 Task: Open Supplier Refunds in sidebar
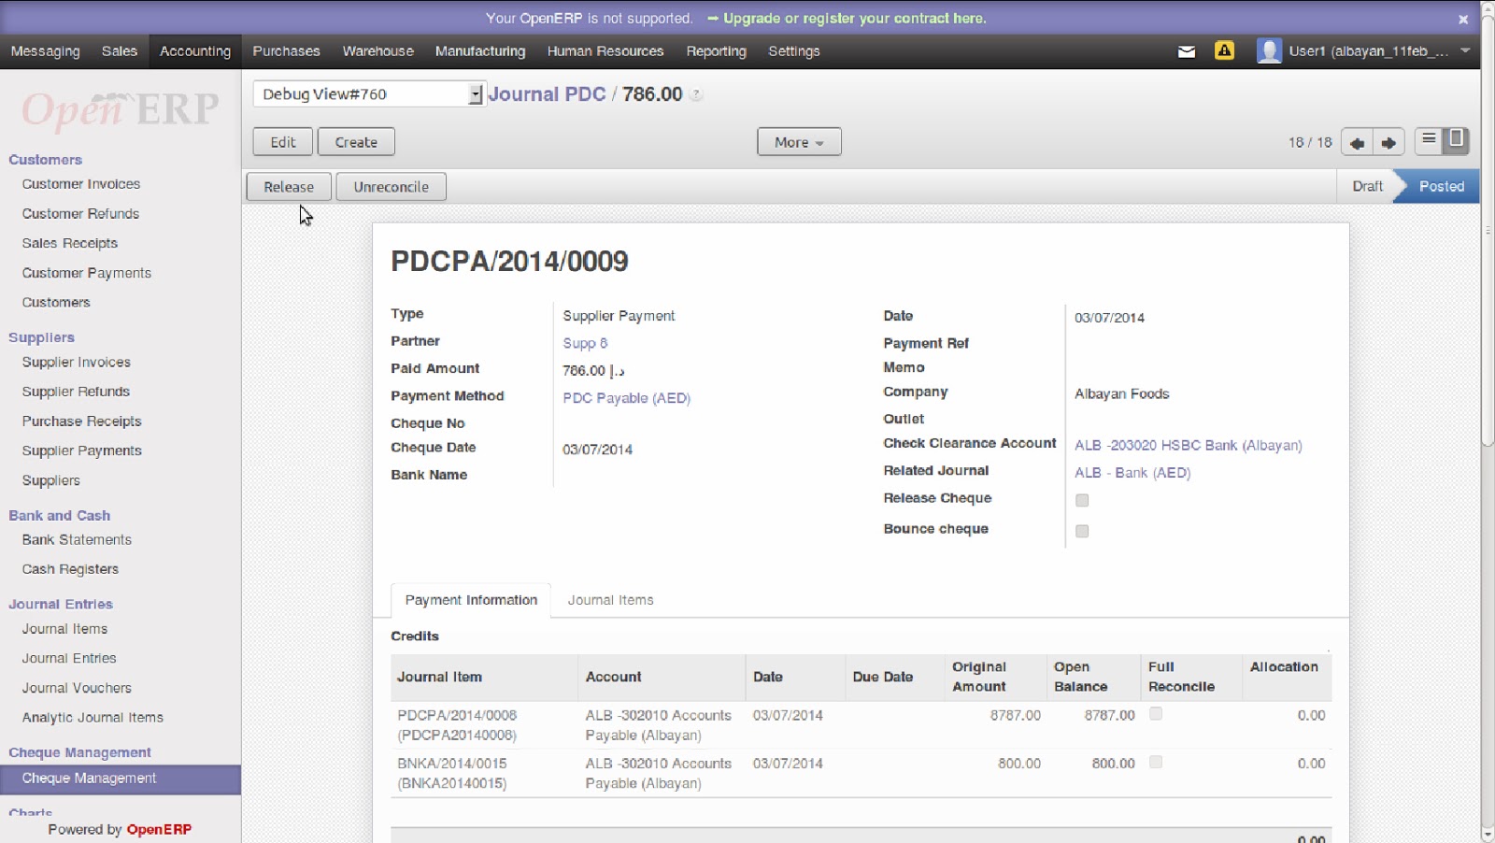tap(76, 392)
